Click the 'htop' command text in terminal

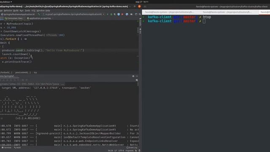point(207,17)
